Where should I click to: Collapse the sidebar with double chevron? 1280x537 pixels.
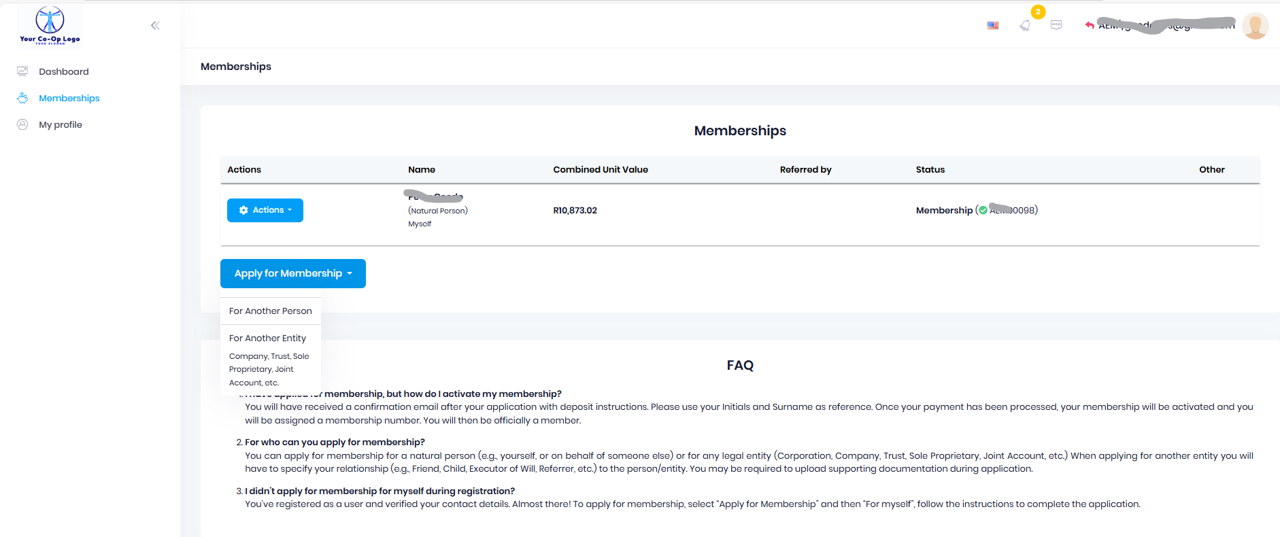point(155,25)
